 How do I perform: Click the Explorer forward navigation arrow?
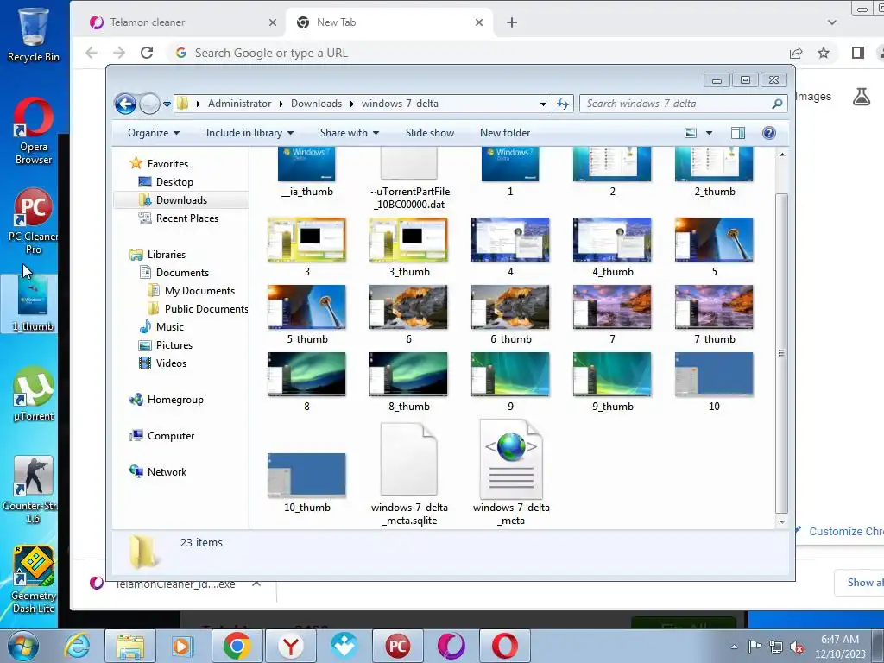(x=149, y=104)
